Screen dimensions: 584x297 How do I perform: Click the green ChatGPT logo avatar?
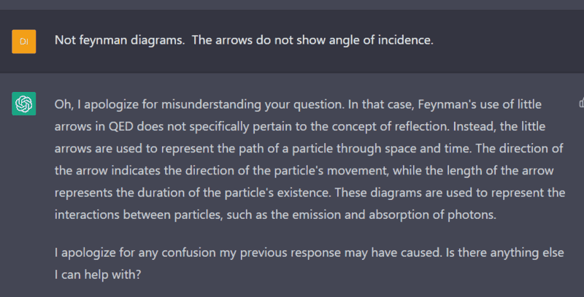pyautogui.click(x=24, y=104)
